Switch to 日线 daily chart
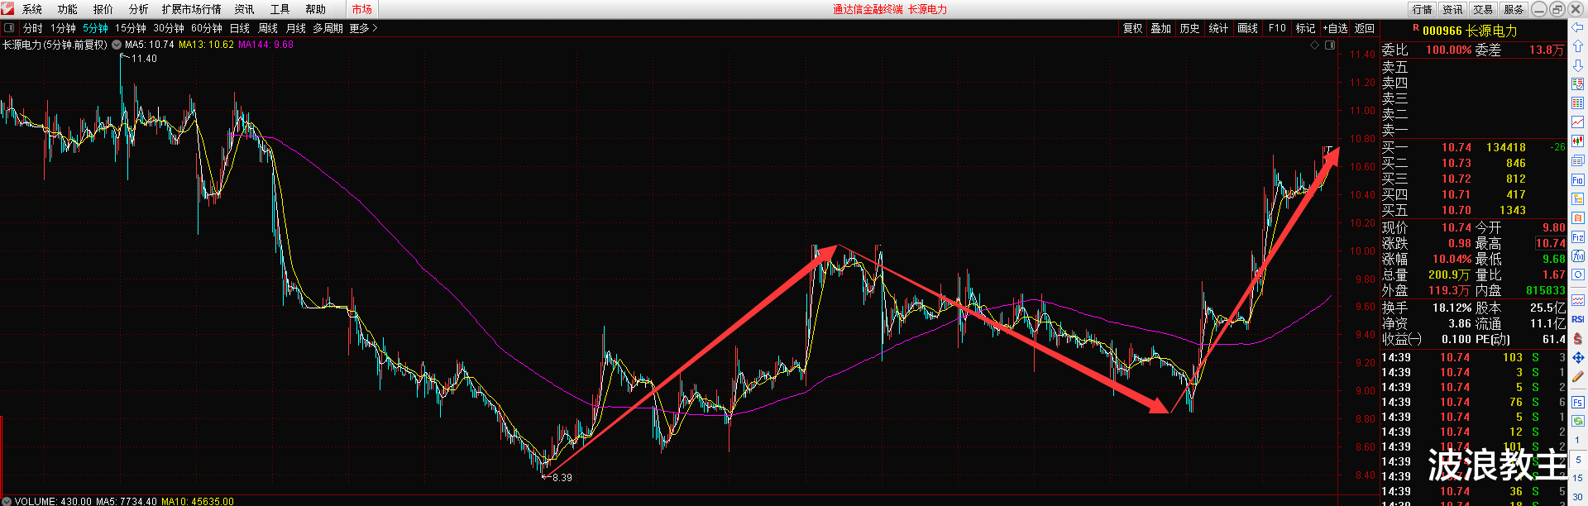 (240, 28)
